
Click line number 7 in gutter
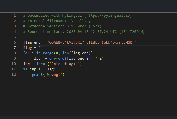pyautogui.click(x=15, y=48)
